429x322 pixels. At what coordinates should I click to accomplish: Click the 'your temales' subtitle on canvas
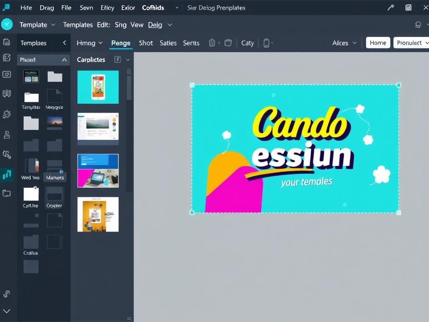[307, 182]
